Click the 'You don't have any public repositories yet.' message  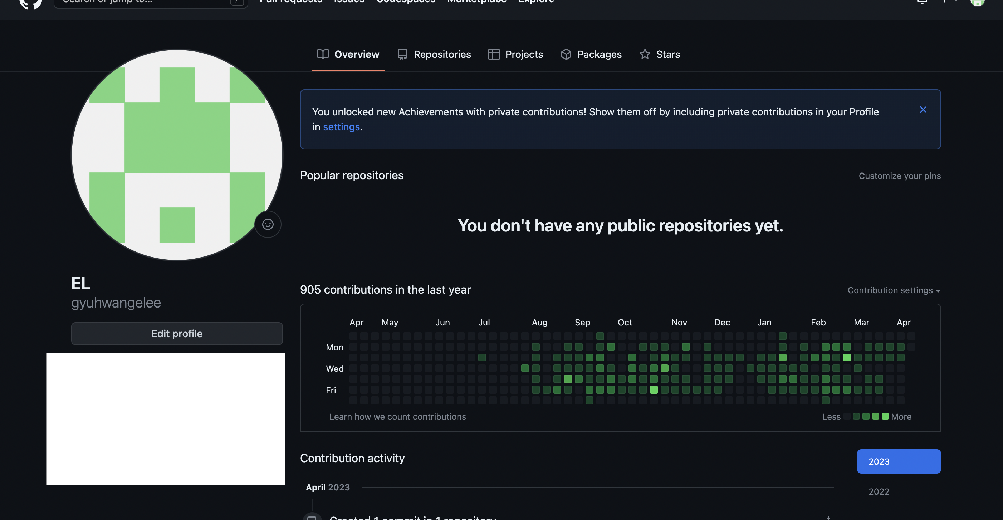click(620, 226)
